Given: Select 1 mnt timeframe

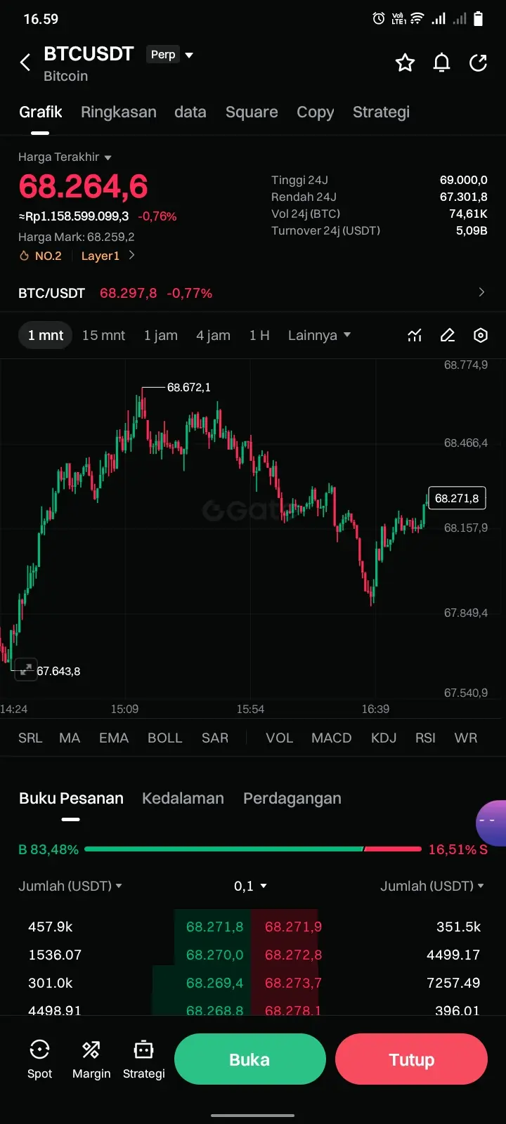Looking at the screenshot, I should tap(46, 336).
